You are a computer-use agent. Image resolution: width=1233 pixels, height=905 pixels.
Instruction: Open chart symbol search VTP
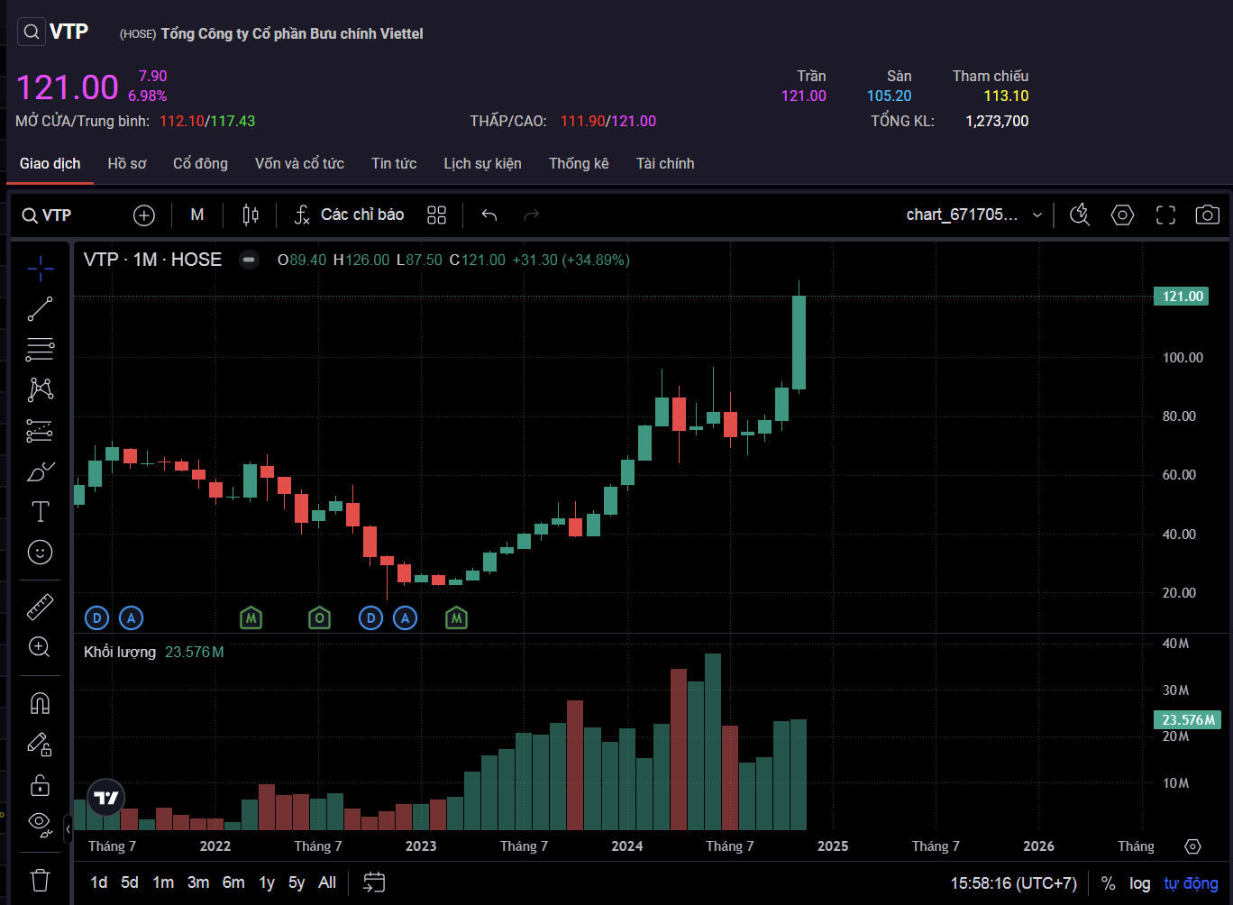pos(47,215)
